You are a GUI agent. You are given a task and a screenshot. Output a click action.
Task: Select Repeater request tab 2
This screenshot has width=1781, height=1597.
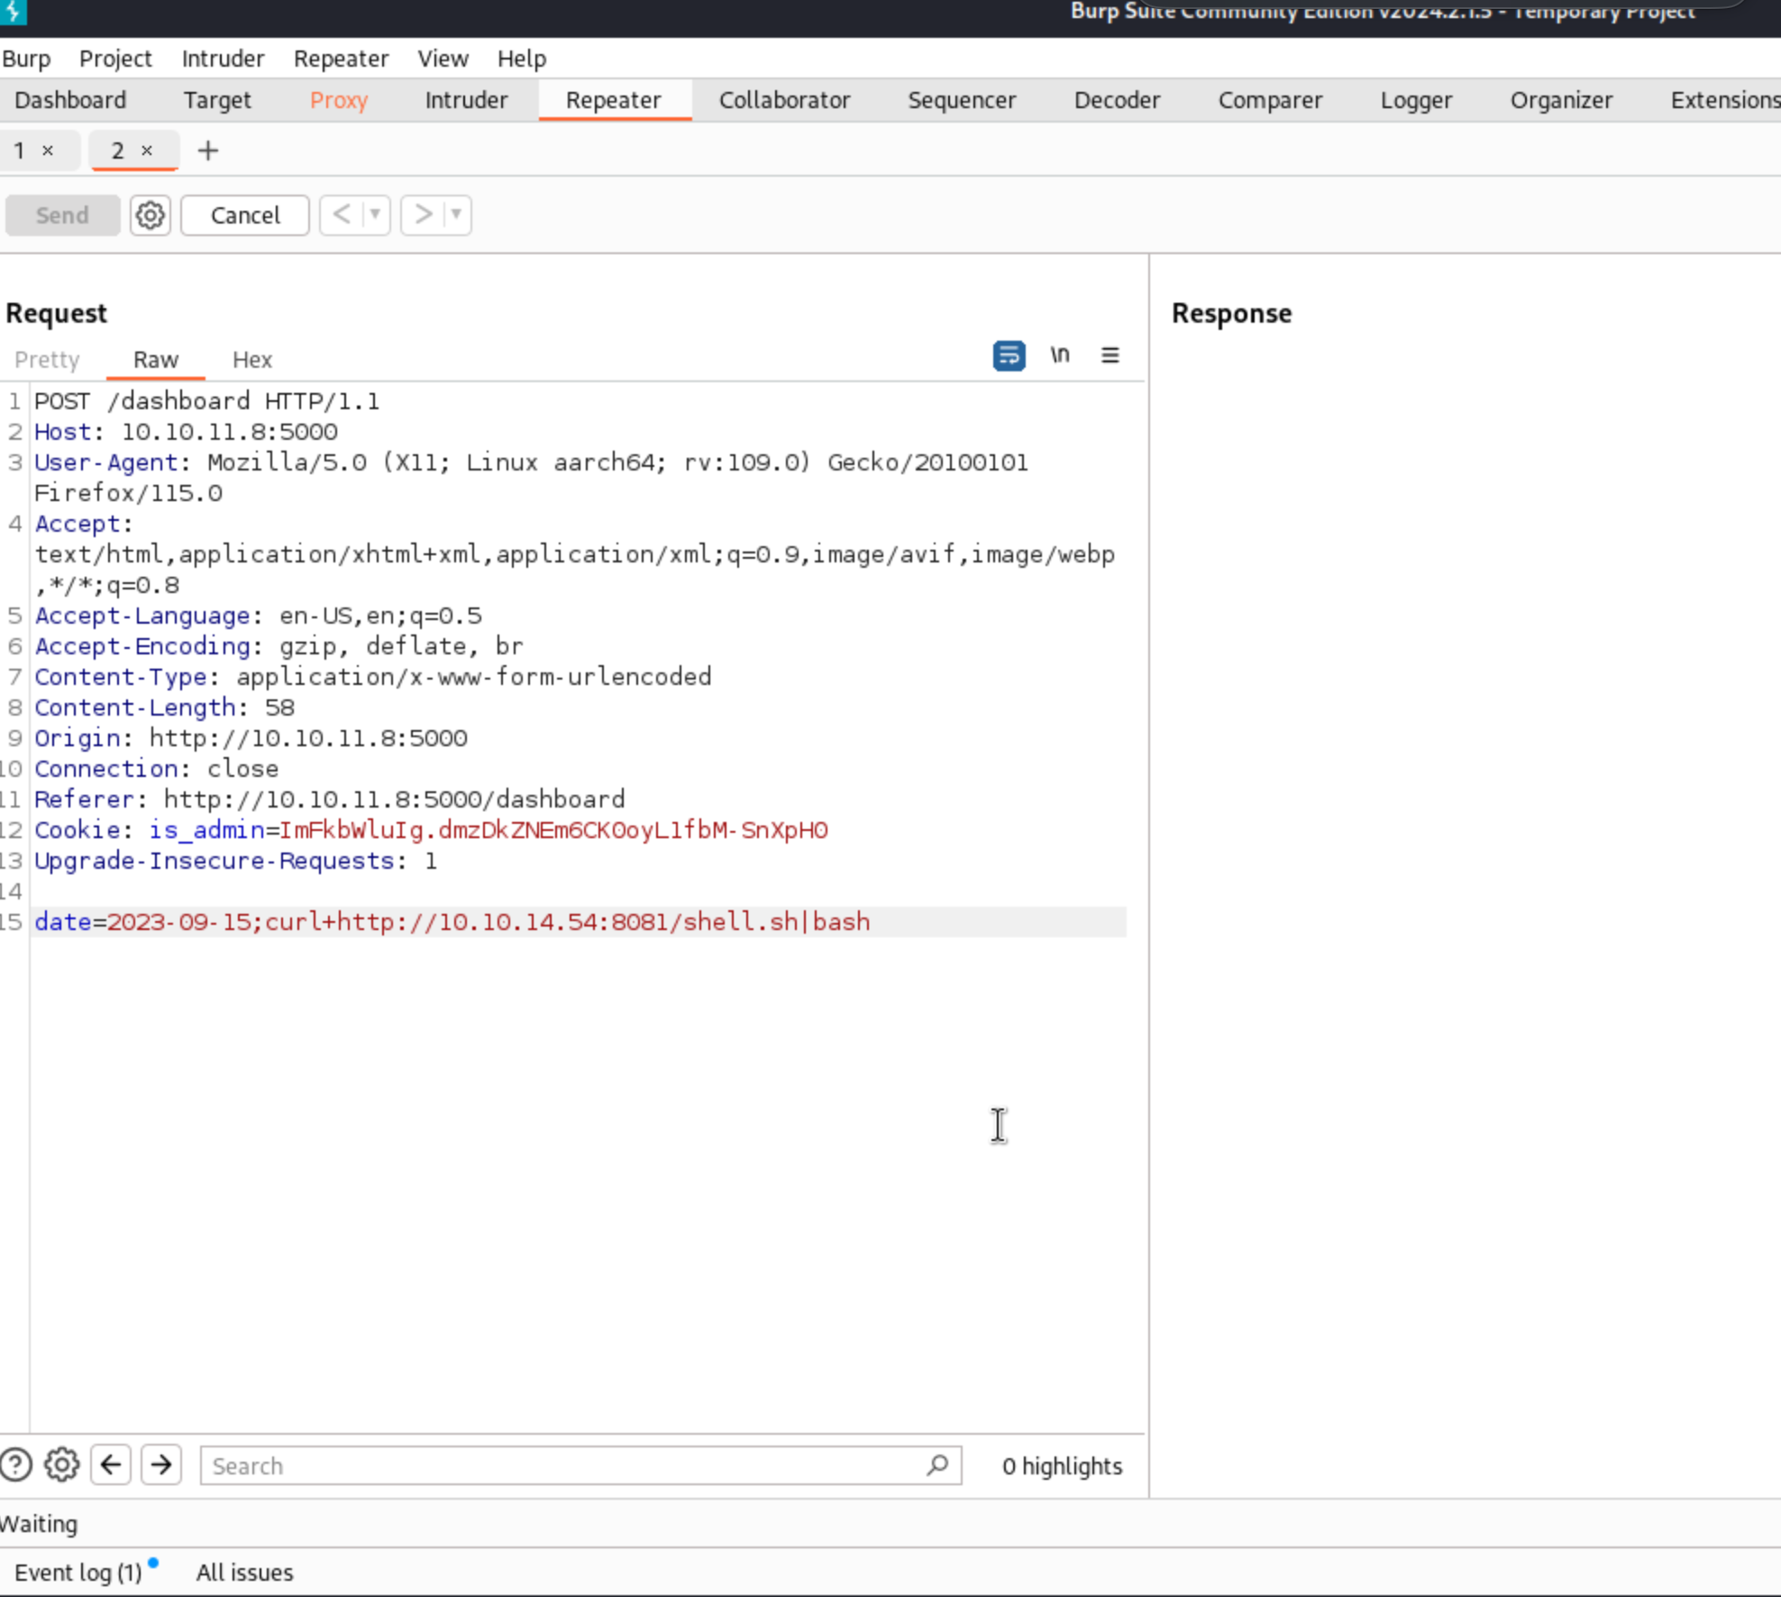click(x=118, y=151)
